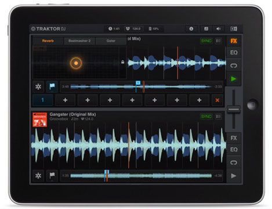
Task: Switch deck layout with the split-view icon
Action: 234,29
